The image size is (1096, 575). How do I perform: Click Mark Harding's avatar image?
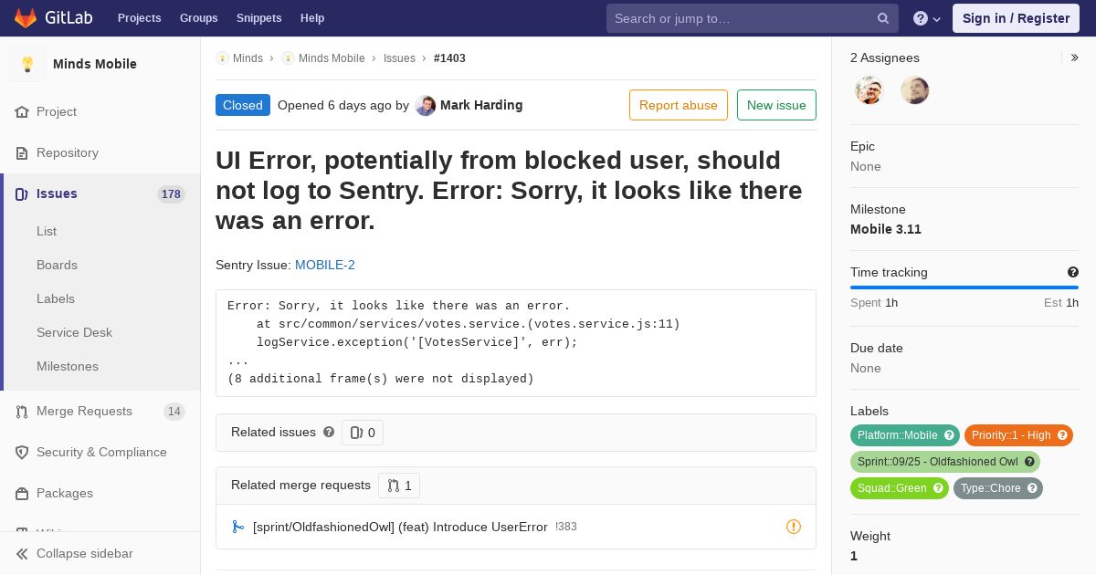coord(426,105)
